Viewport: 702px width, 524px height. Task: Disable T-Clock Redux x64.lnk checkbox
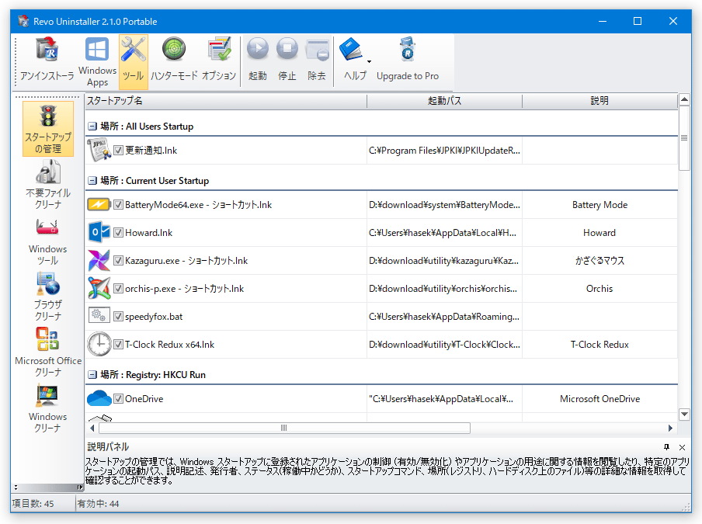[118, 345]
